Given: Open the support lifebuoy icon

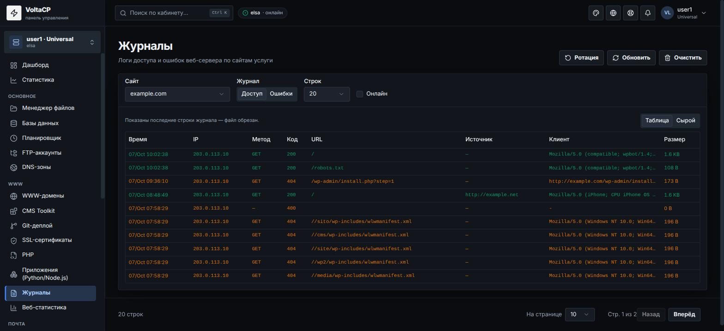Looking at the screenshot, I should 630,13.
